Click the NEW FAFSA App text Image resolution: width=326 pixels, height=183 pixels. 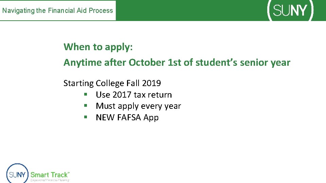coord(127,118)
